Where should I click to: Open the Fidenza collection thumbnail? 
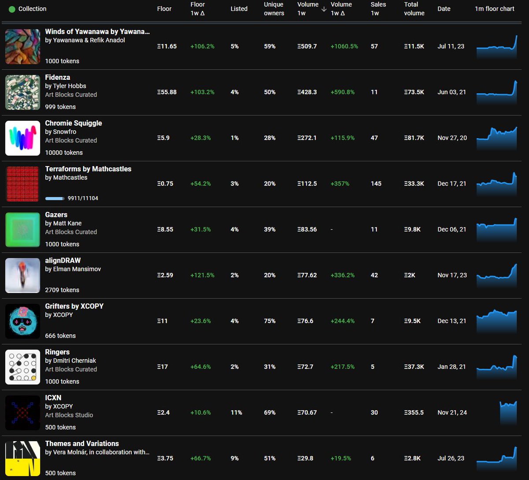(23, 92)
